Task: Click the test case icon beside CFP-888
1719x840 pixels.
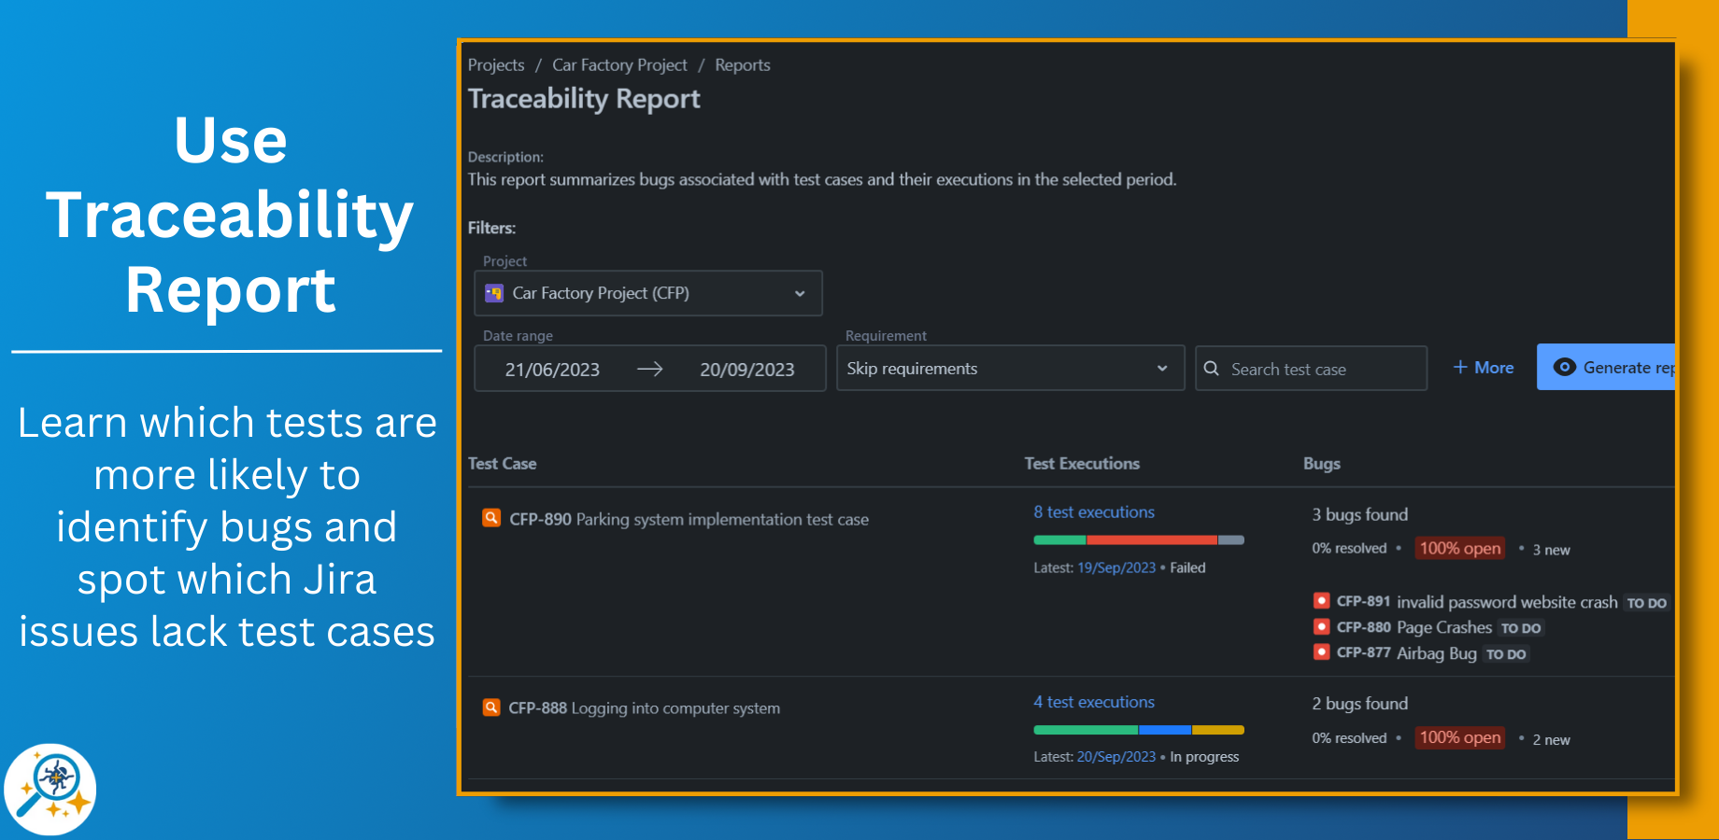Action: click(491, 707)
